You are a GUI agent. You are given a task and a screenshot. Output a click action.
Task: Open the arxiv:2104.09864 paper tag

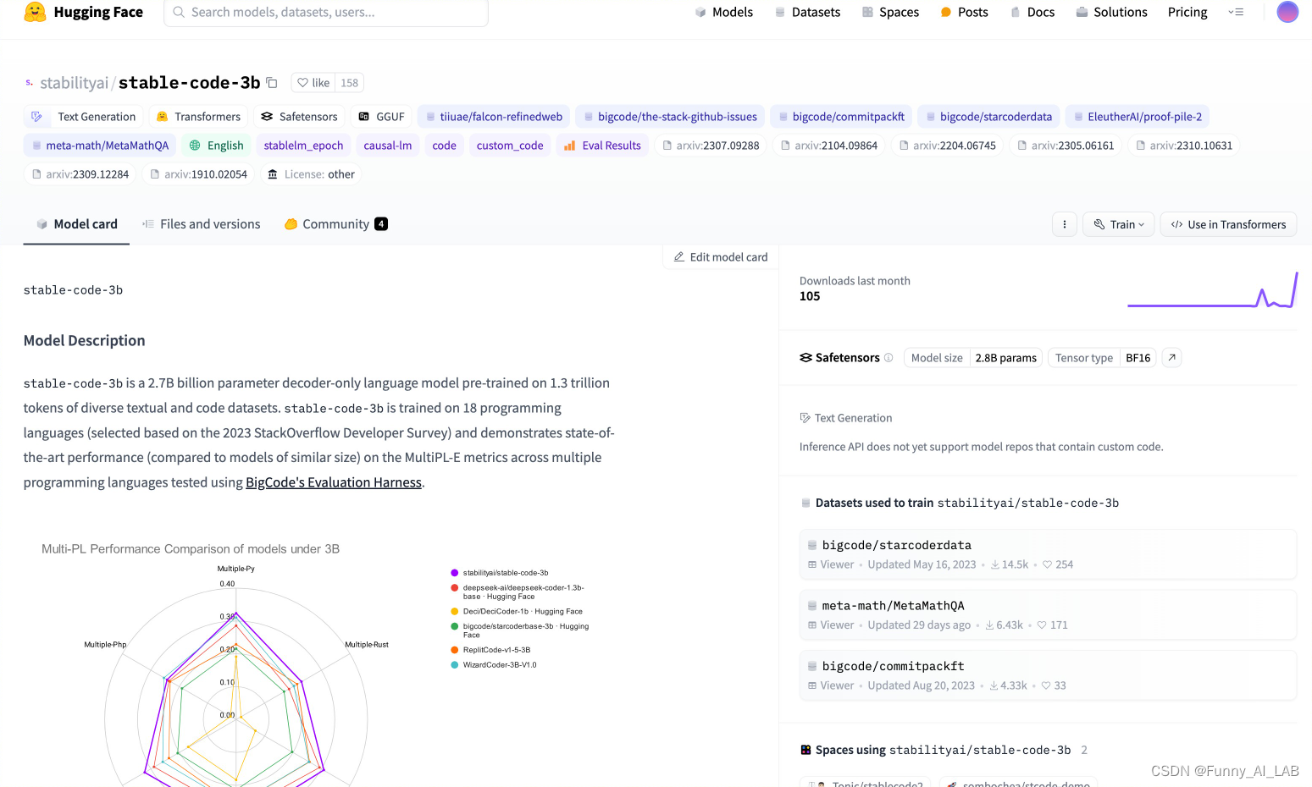(828, 146)
